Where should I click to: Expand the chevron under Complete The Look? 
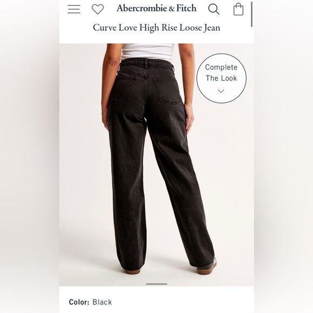[x=221, y=91]
